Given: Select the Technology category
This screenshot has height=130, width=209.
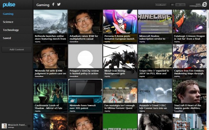Looking at the screenshot, I should (11, 30).
